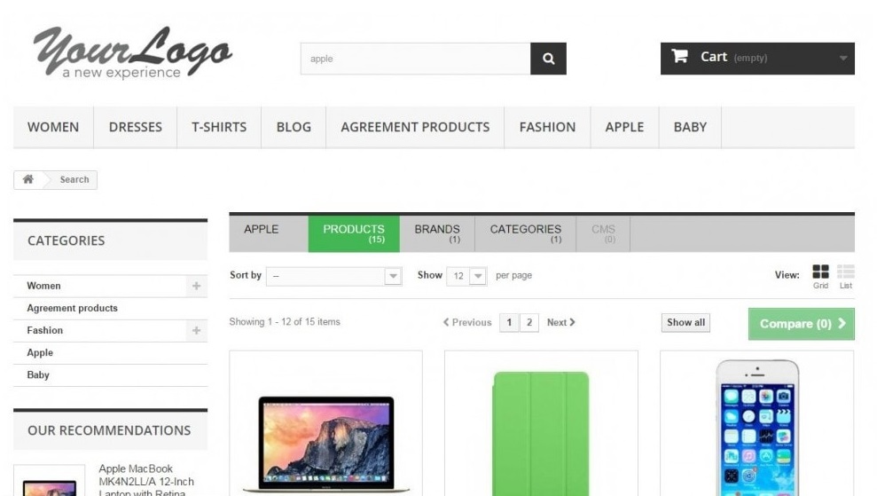This screenshot has width=877, height=496.
Task: Open Agreement products sidebar category
Action: (x=72, y=308)
